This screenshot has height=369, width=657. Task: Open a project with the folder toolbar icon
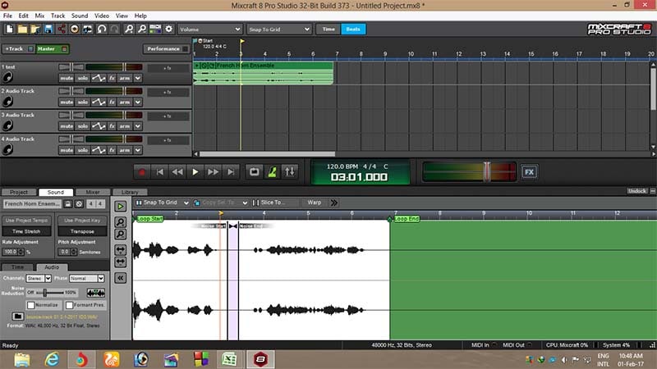(x=22, y=29)
